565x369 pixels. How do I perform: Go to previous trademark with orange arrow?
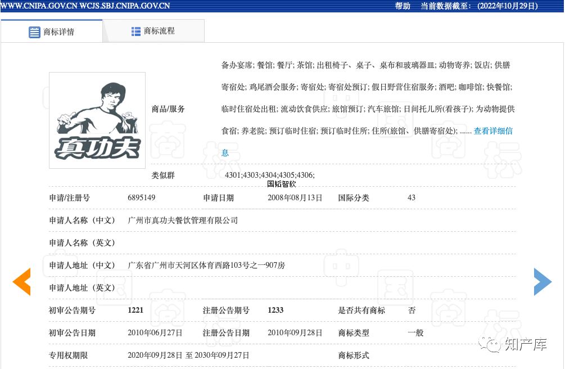pos(21,282)
